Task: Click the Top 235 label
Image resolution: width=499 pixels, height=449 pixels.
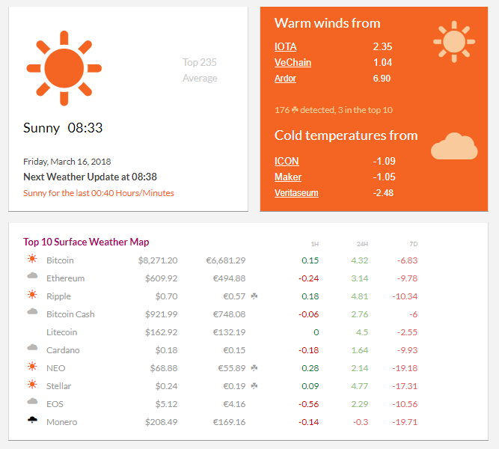Action: (200, 62)
